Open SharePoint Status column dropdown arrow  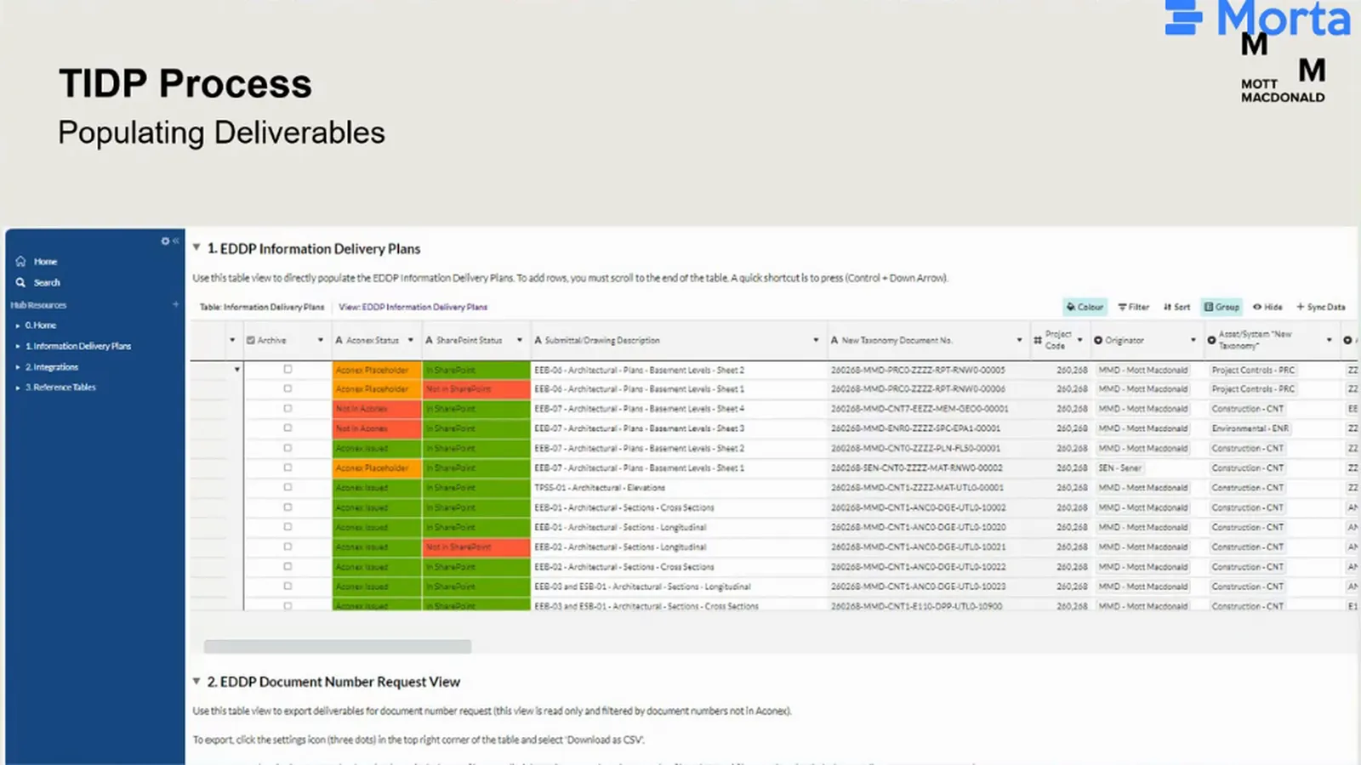tap(520, 340)
